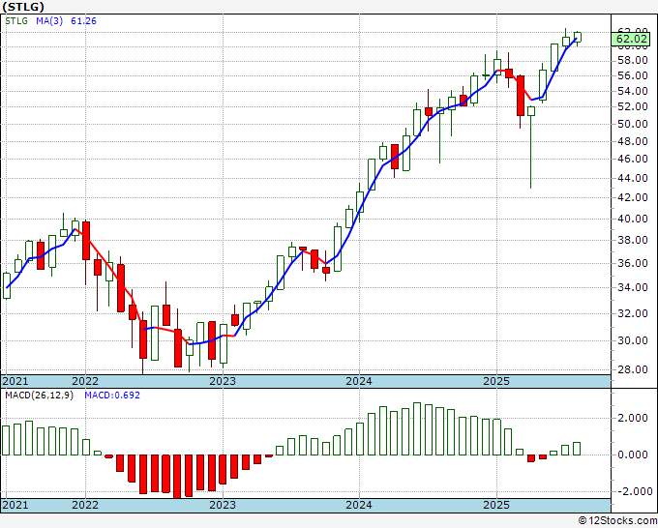Image resolution: width=658 pixels, height=528 pixels.
Task: Click the 48.00 price axis label
Action: point(633,141)
